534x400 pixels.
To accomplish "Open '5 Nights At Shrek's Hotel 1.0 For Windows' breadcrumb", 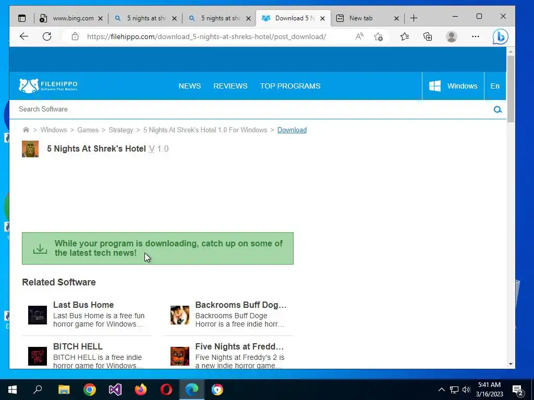I will click(x=205, y=130).
